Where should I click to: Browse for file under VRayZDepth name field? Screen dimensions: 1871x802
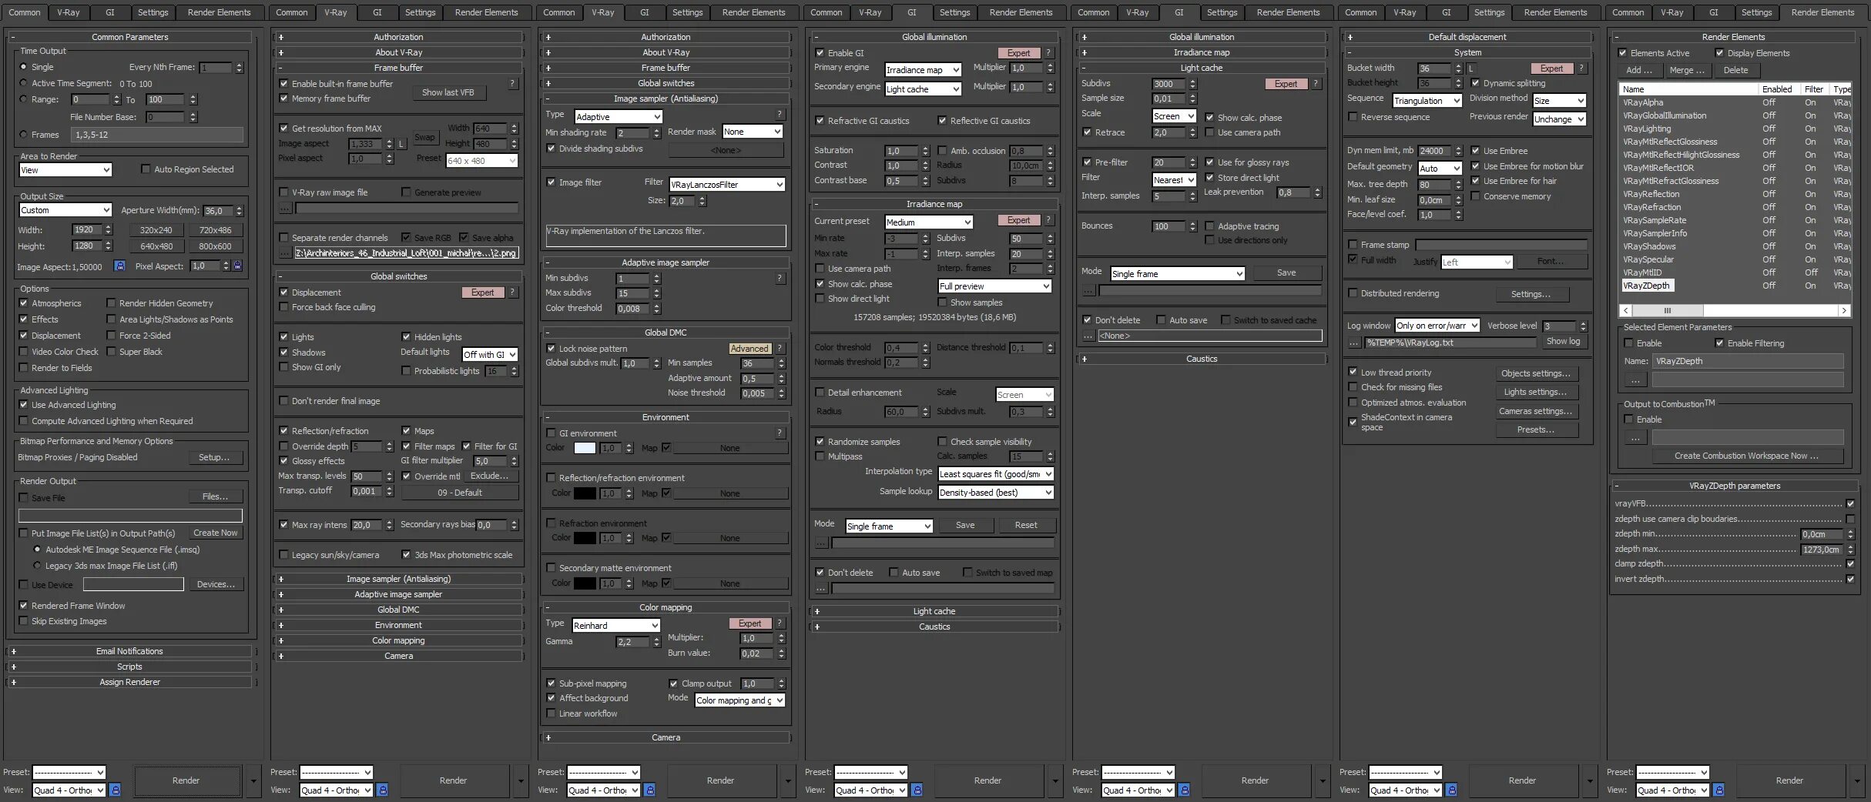click(x=1635, y=379)
